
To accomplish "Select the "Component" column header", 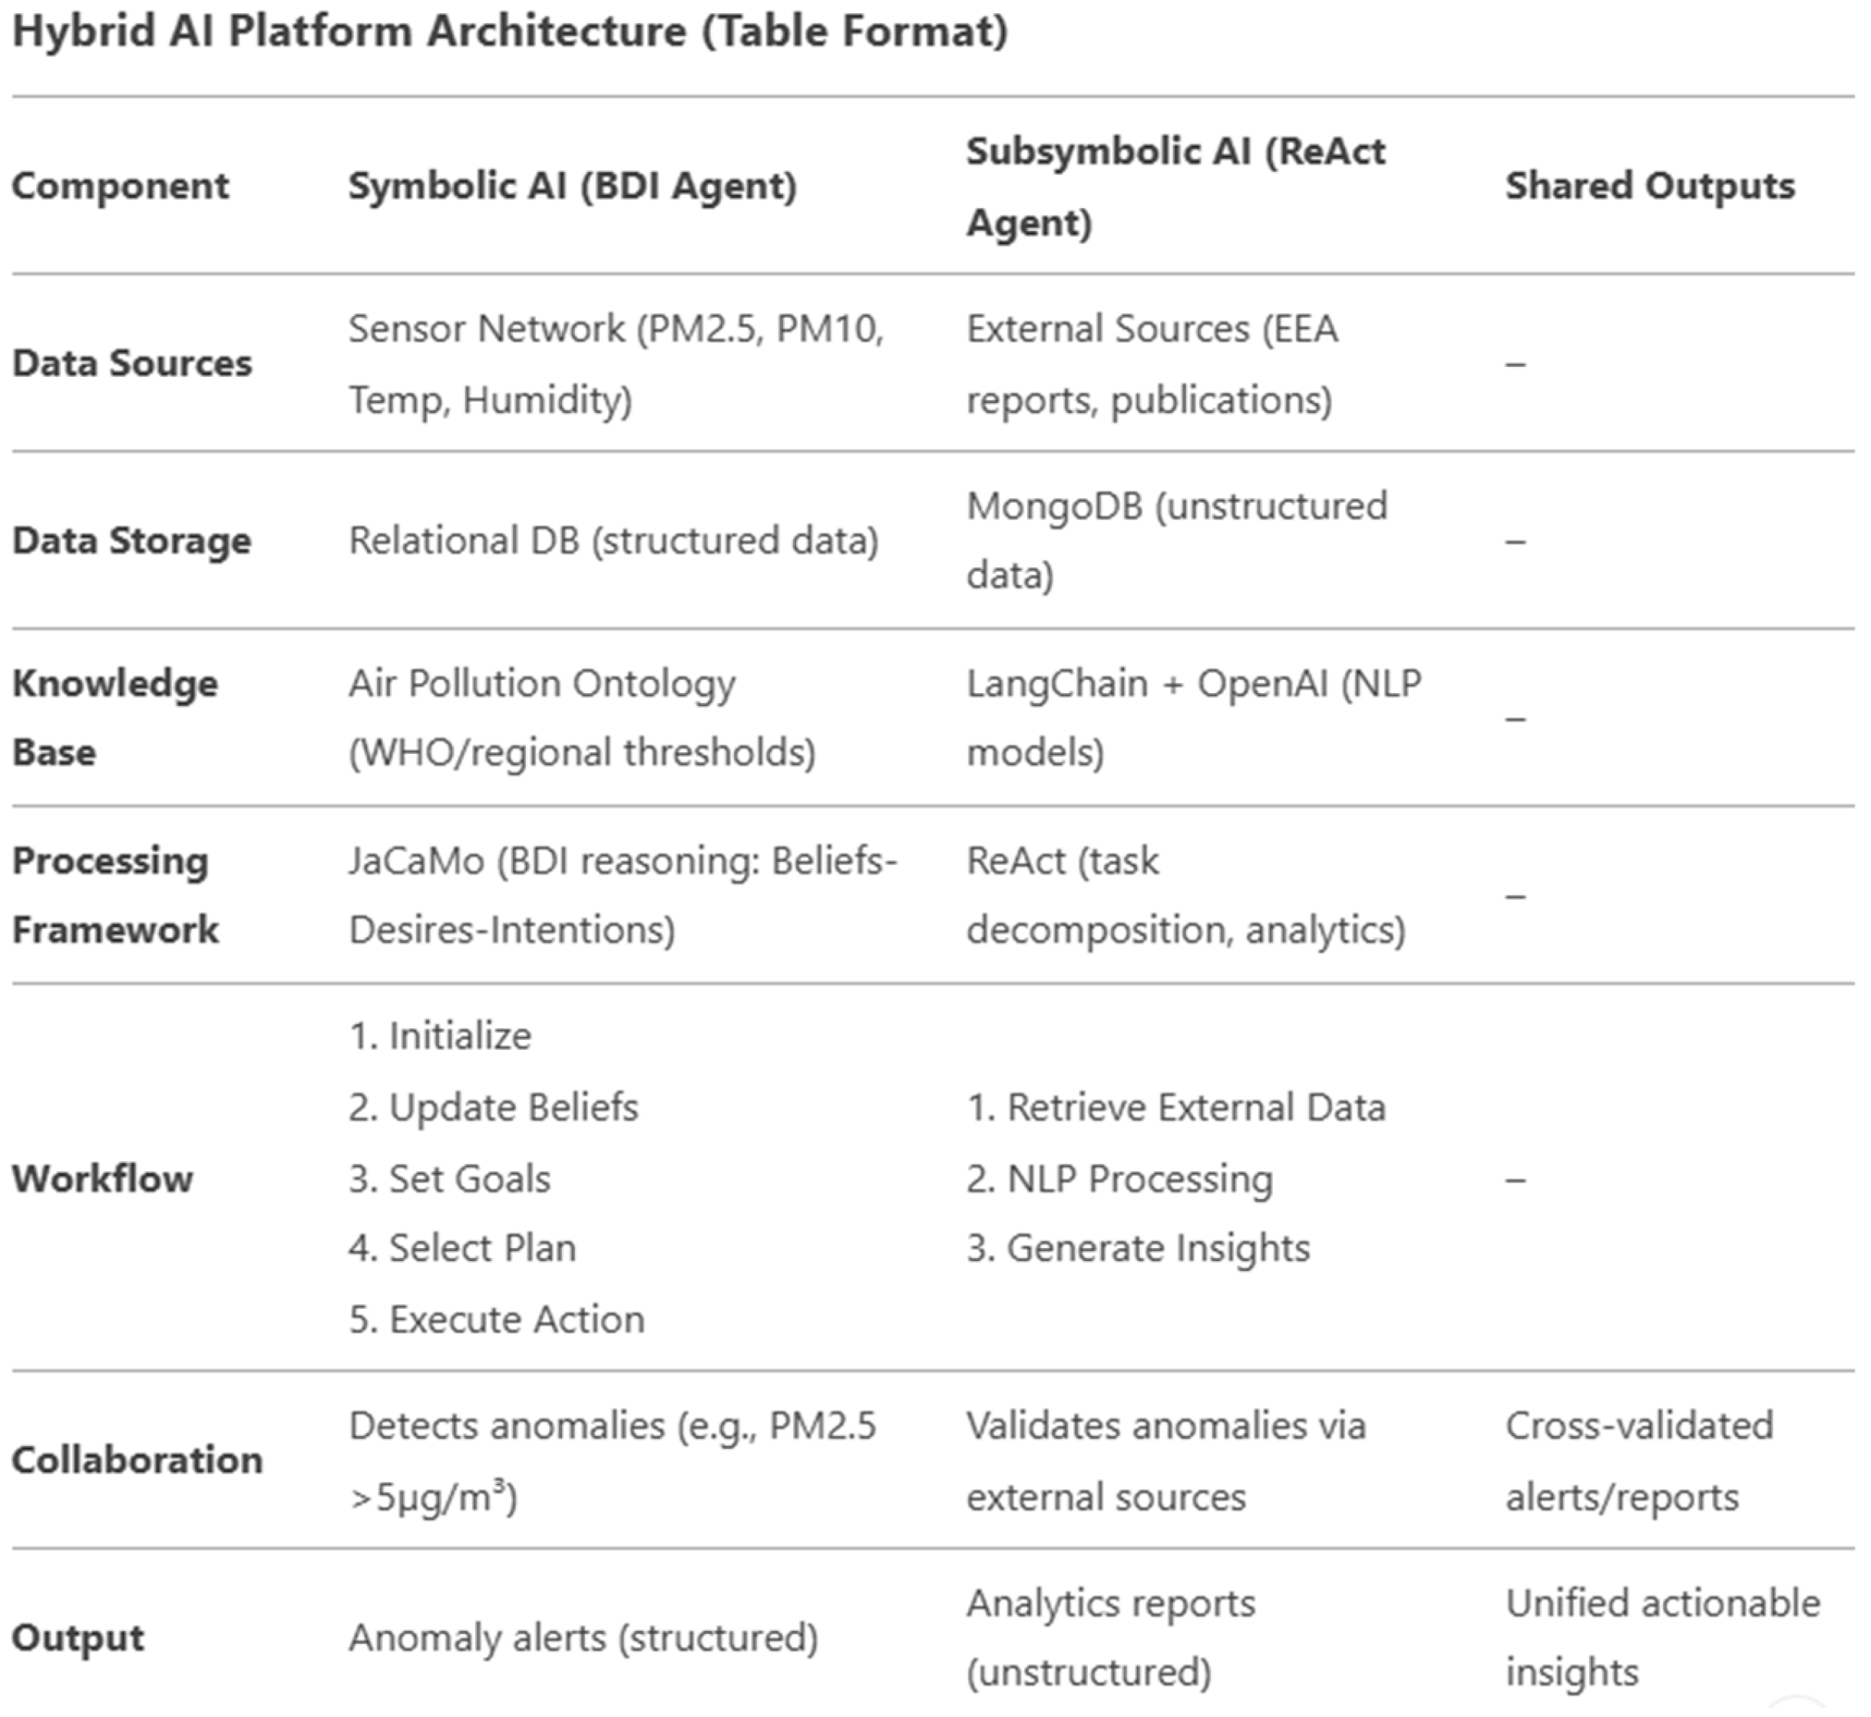I will (120, 186).
